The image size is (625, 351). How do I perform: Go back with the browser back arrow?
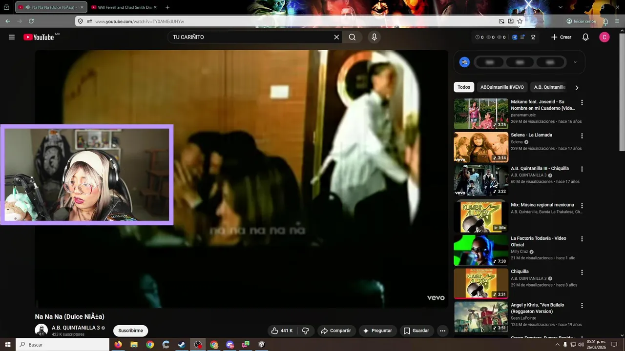pos(8,21)
